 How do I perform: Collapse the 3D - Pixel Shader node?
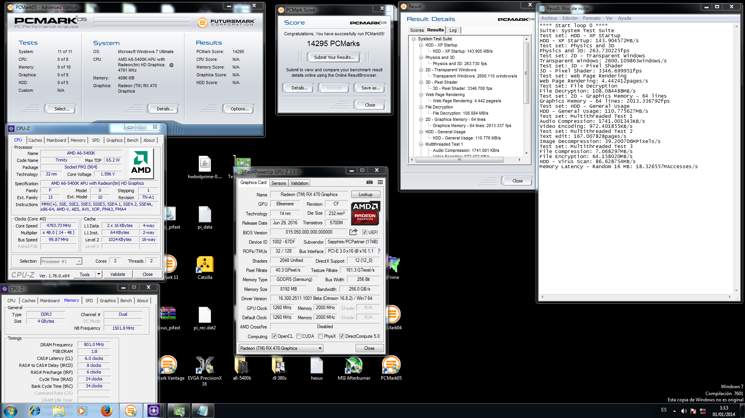(421, 83)
